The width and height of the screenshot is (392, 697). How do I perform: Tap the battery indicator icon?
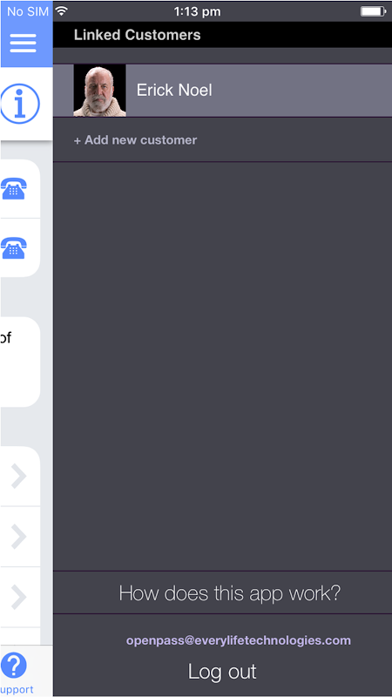pyautogui.click(x=374, y=11)
